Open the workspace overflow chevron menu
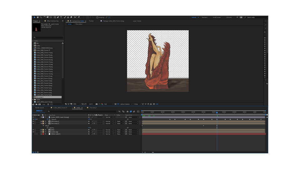The height and width of the screenshot is (169, 300). click(x=237, y=17)
